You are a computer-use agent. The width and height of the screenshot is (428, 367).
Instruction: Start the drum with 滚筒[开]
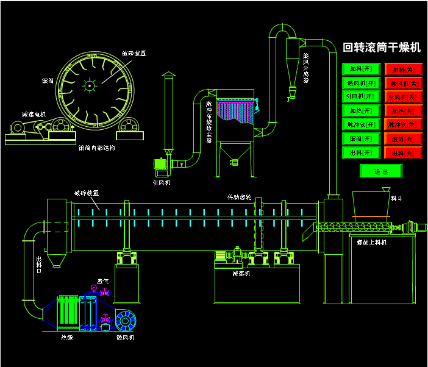361,138
